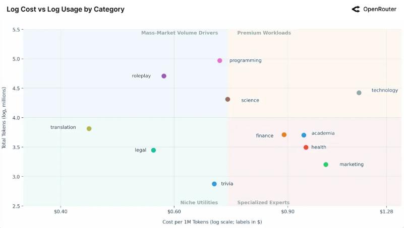Viewport: 404px width, 228px height.
Task: Click the OpenRouter brand name text
Action: (379, 9)
